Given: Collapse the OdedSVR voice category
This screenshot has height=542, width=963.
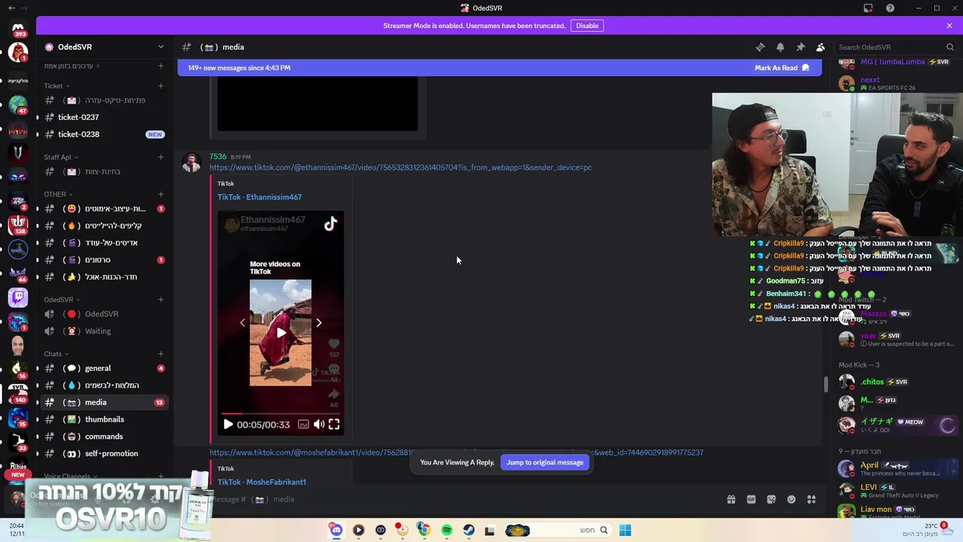Looking at the screenshot, I should coord(61,300).
